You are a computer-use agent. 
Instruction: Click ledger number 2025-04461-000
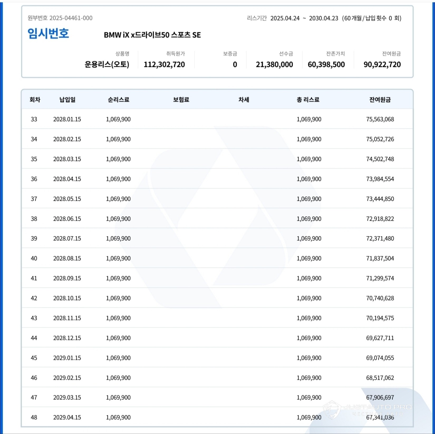[x=71, y=18]
